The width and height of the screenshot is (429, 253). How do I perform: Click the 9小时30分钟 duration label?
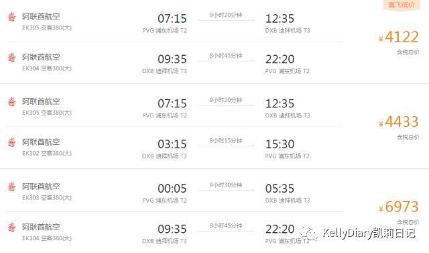pyautogui.click(x=226, y=185)
